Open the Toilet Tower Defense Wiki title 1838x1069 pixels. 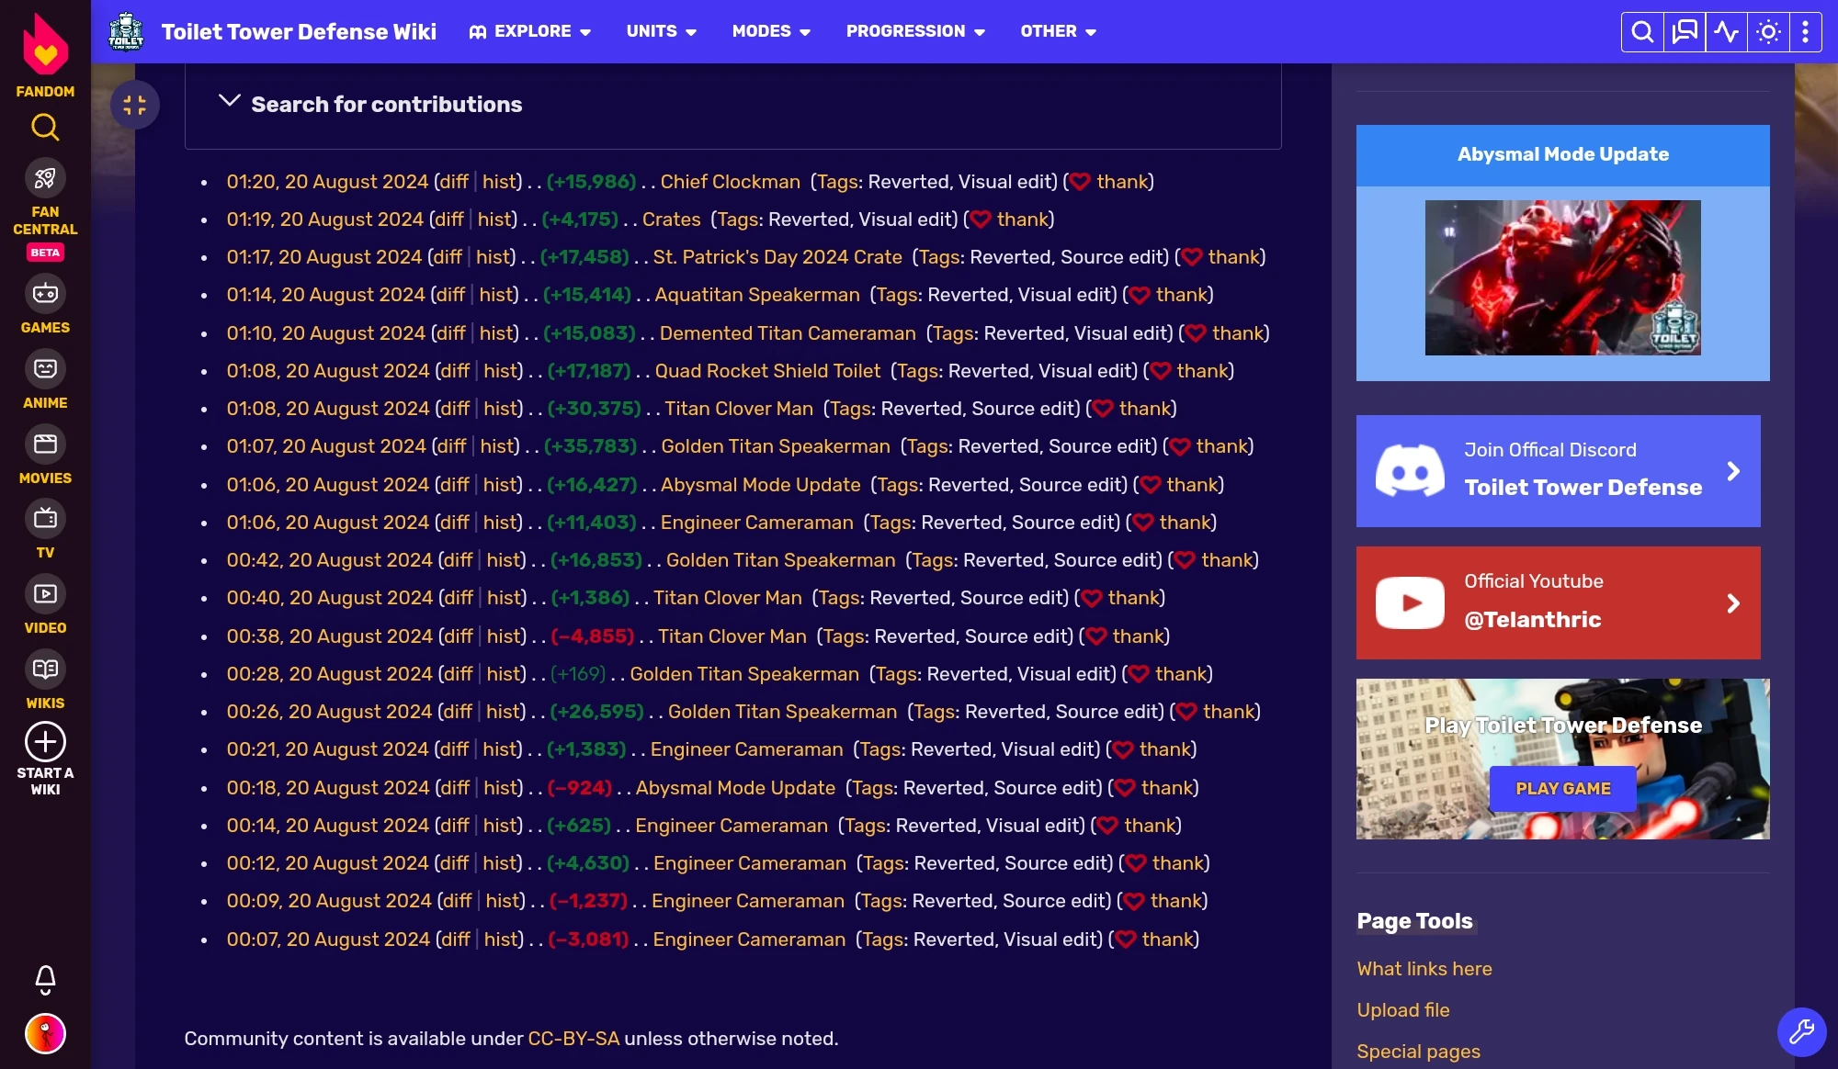pyautogui.click(x=299, y=31)
